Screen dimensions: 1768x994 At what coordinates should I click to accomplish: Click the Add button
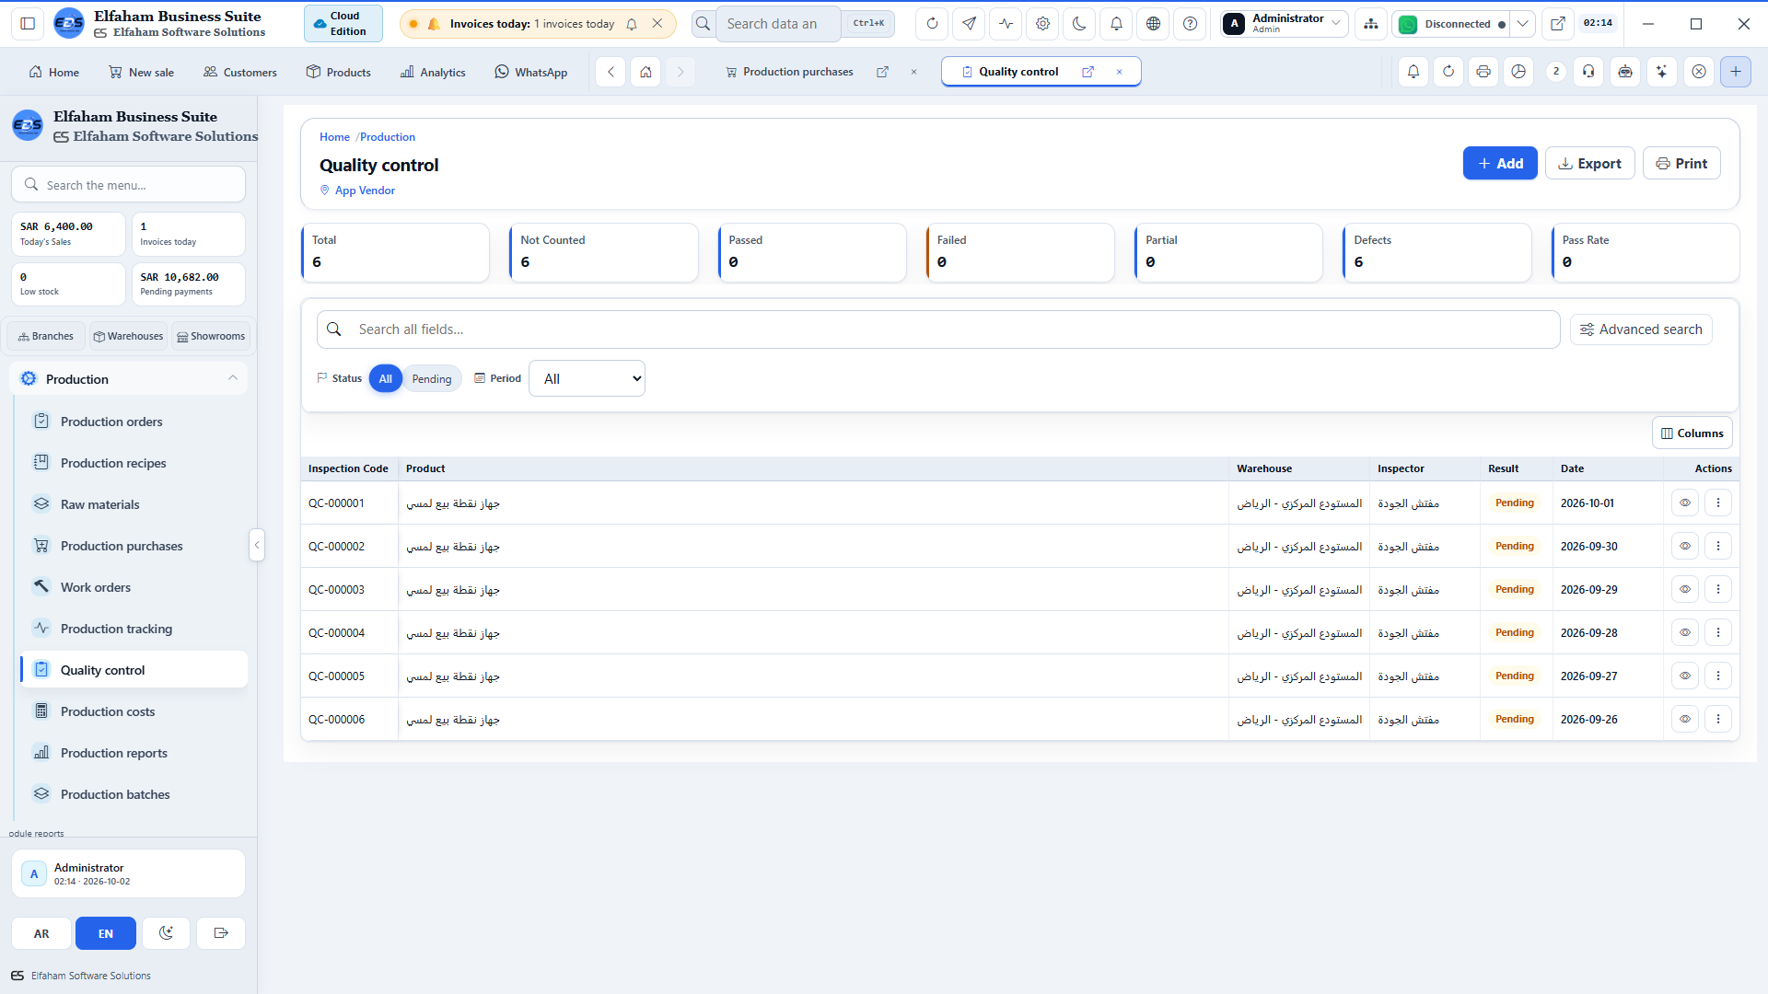1499,163
